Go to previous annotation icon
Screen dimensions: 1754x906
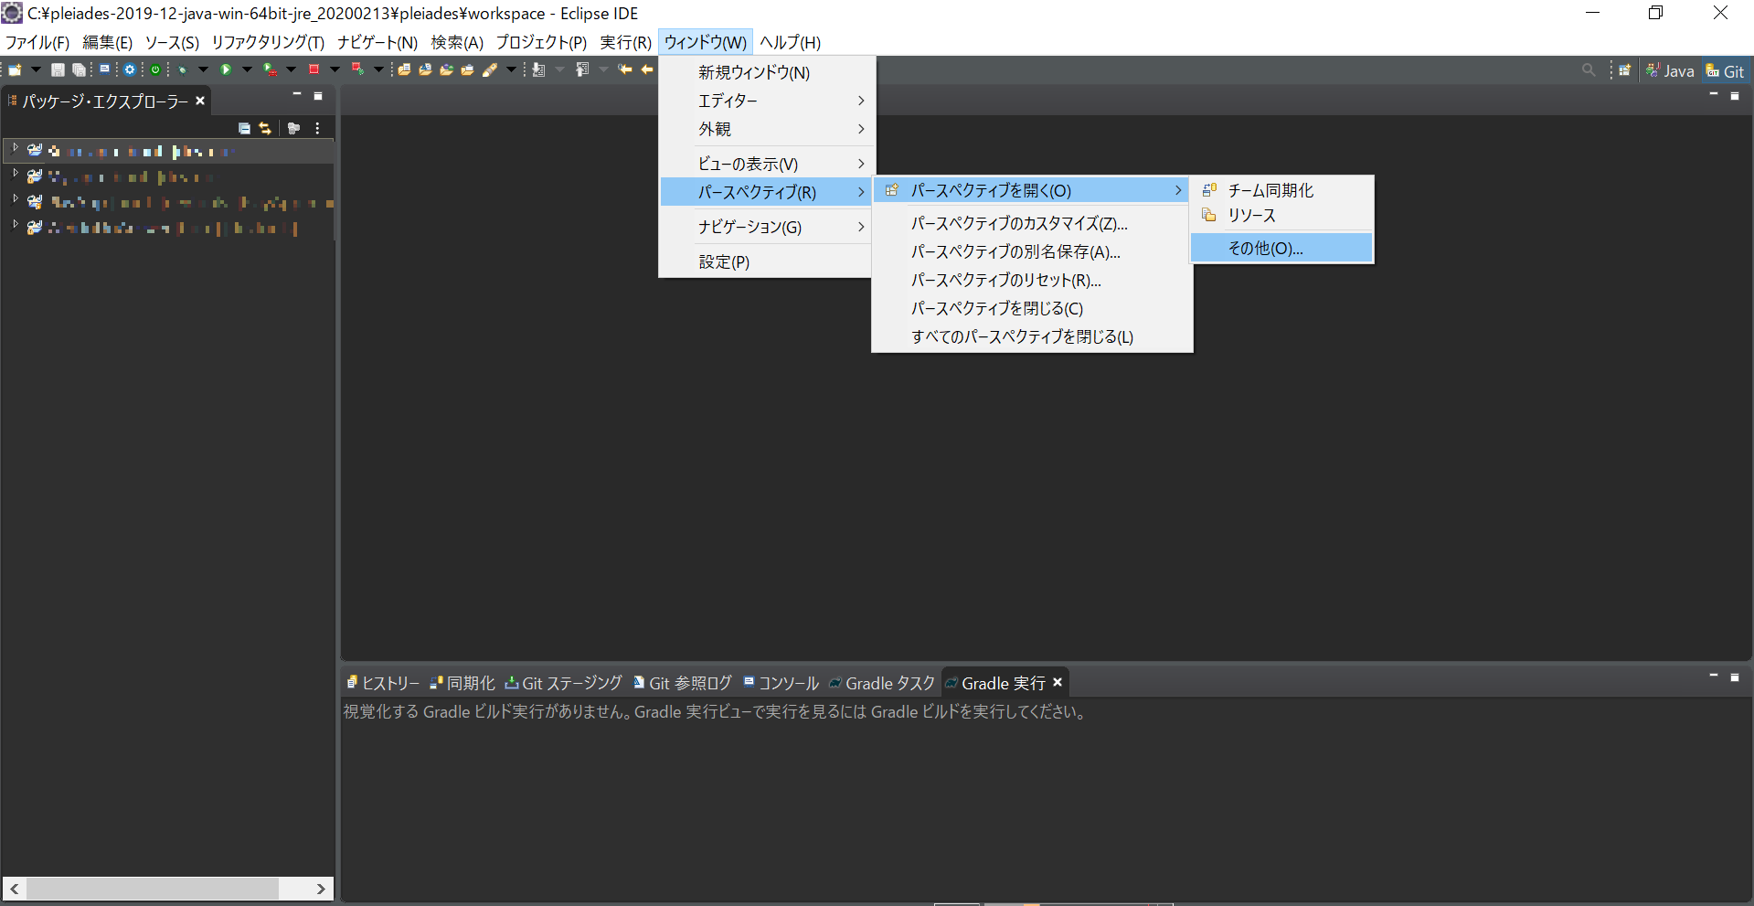pyautogui.click(x=582, y=69)
